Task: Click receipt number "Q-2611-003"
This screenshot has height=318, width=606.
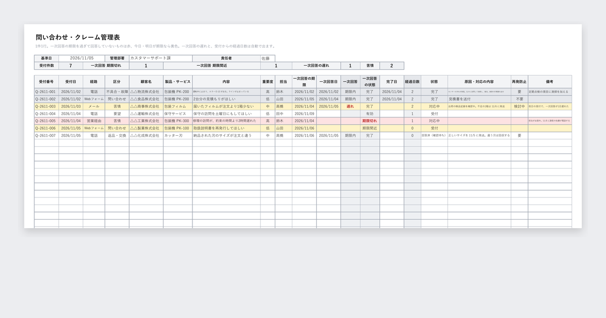Action: click(46, 107)
